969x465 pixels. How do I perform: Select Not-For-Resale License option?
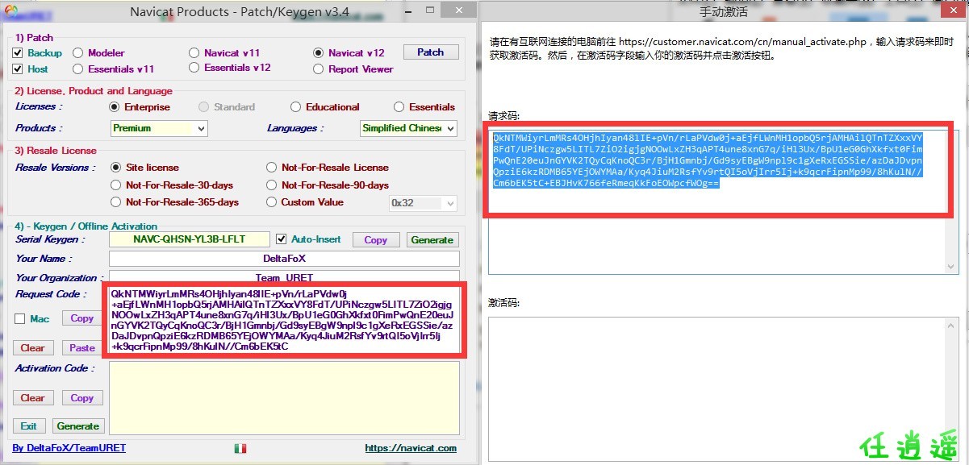[272, 168]
